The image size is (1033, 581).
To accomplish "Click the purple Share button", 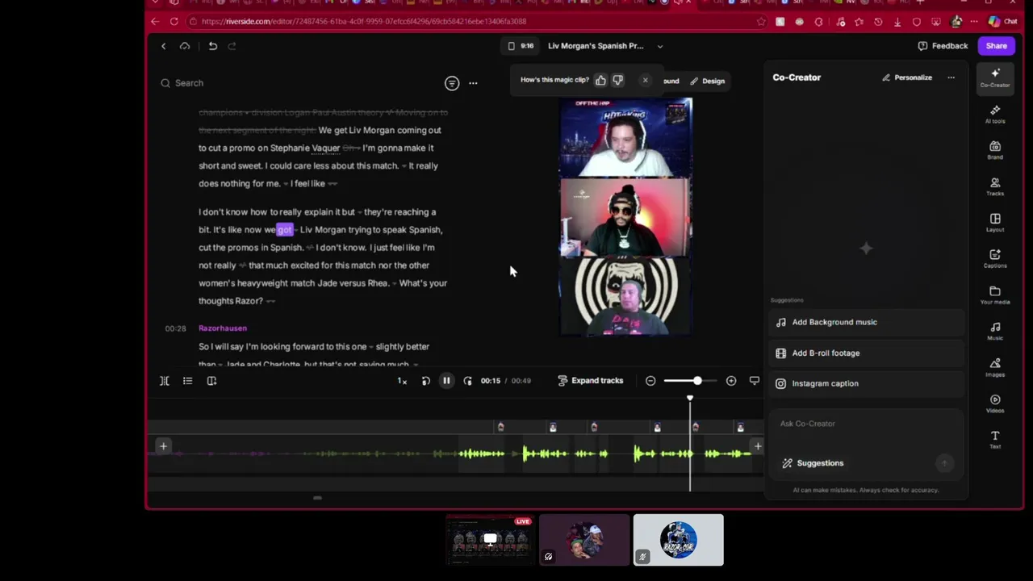I will pos(996,46).
